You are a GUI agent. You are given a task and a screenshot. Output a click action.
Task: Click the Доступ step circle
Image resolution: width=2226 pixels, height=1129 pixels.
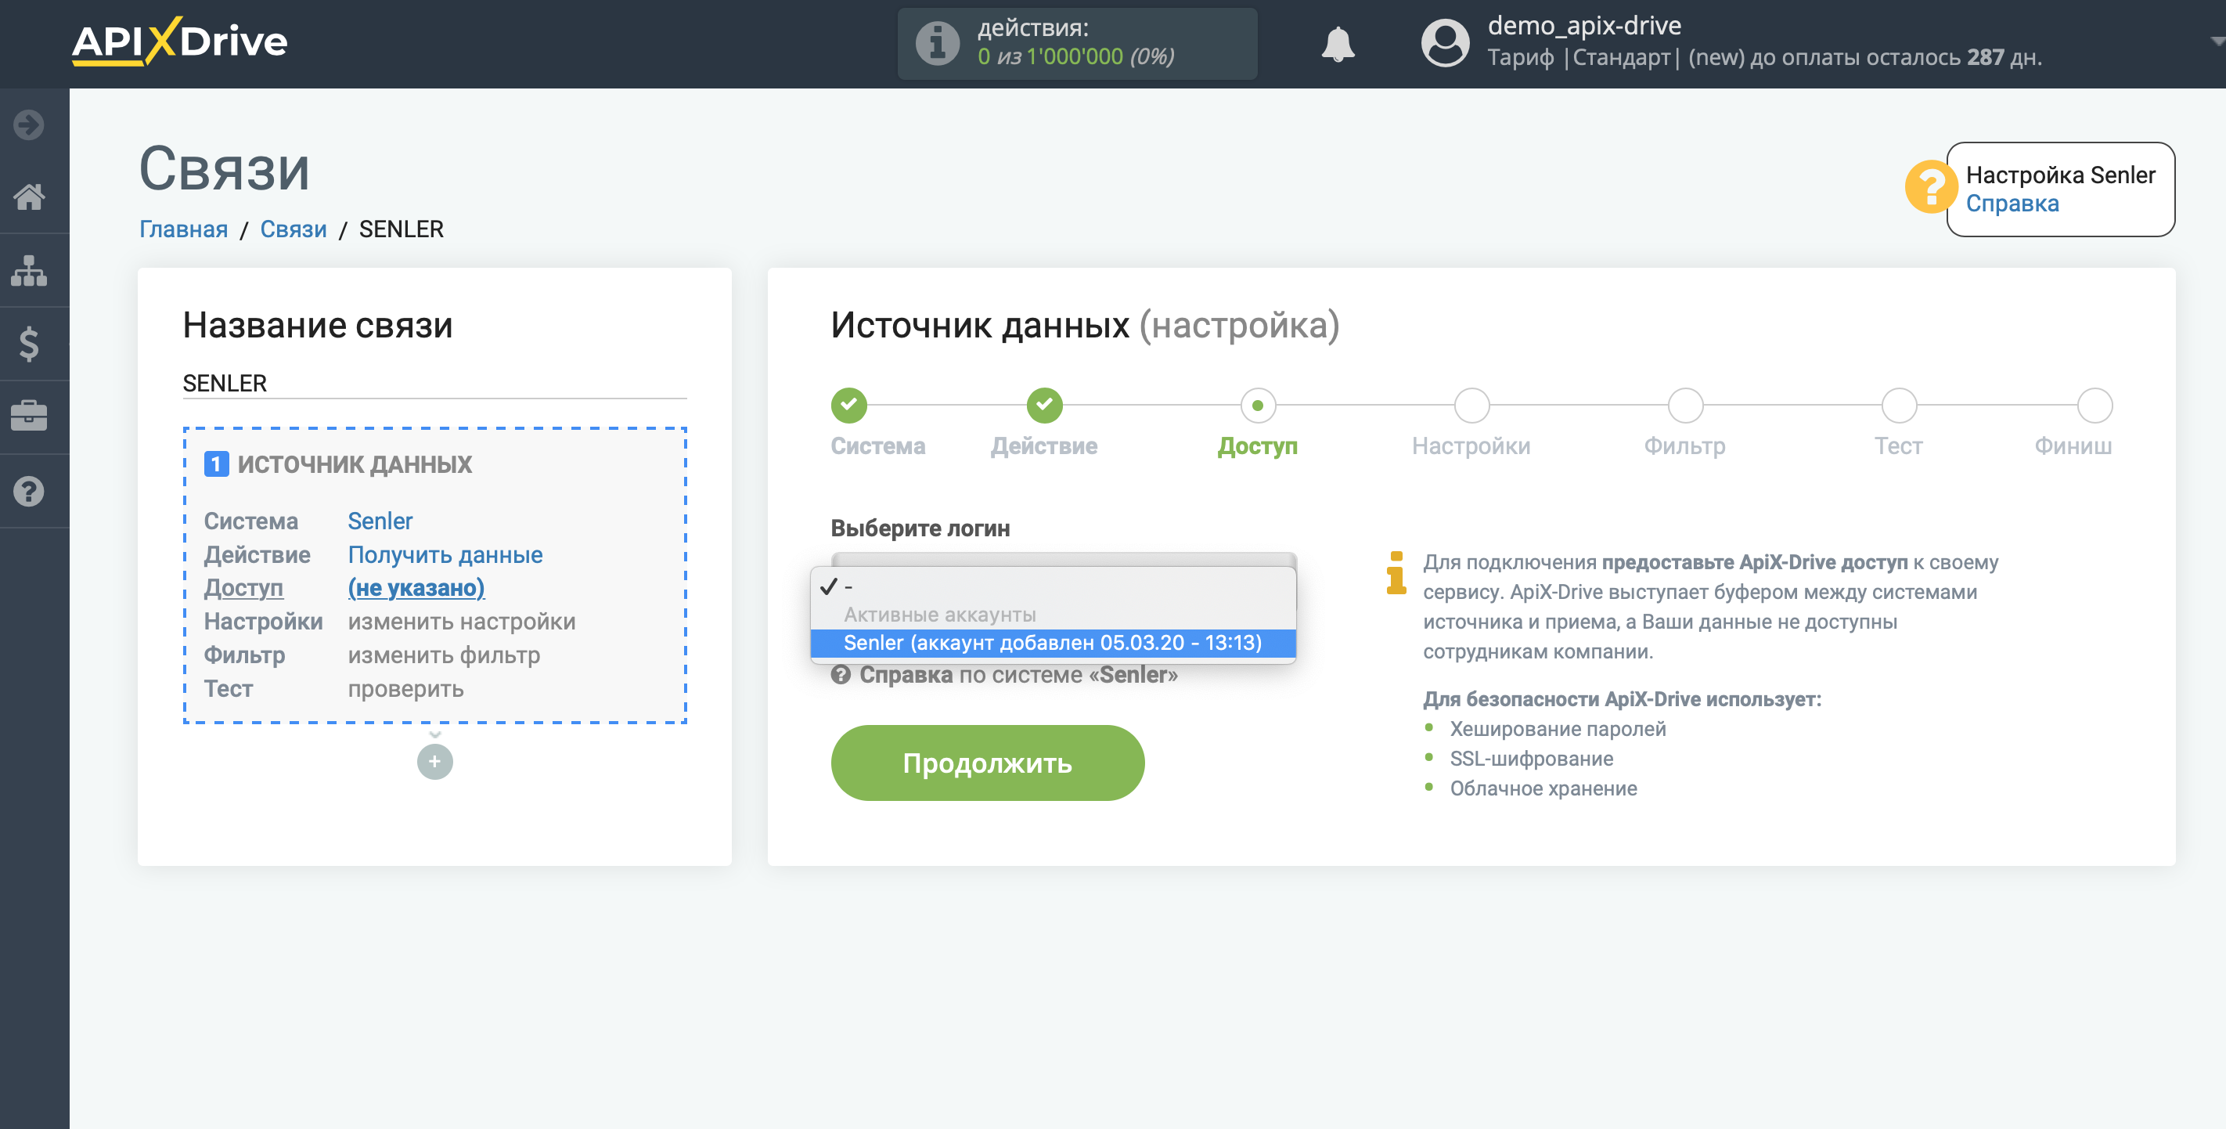coord(1257,405)
